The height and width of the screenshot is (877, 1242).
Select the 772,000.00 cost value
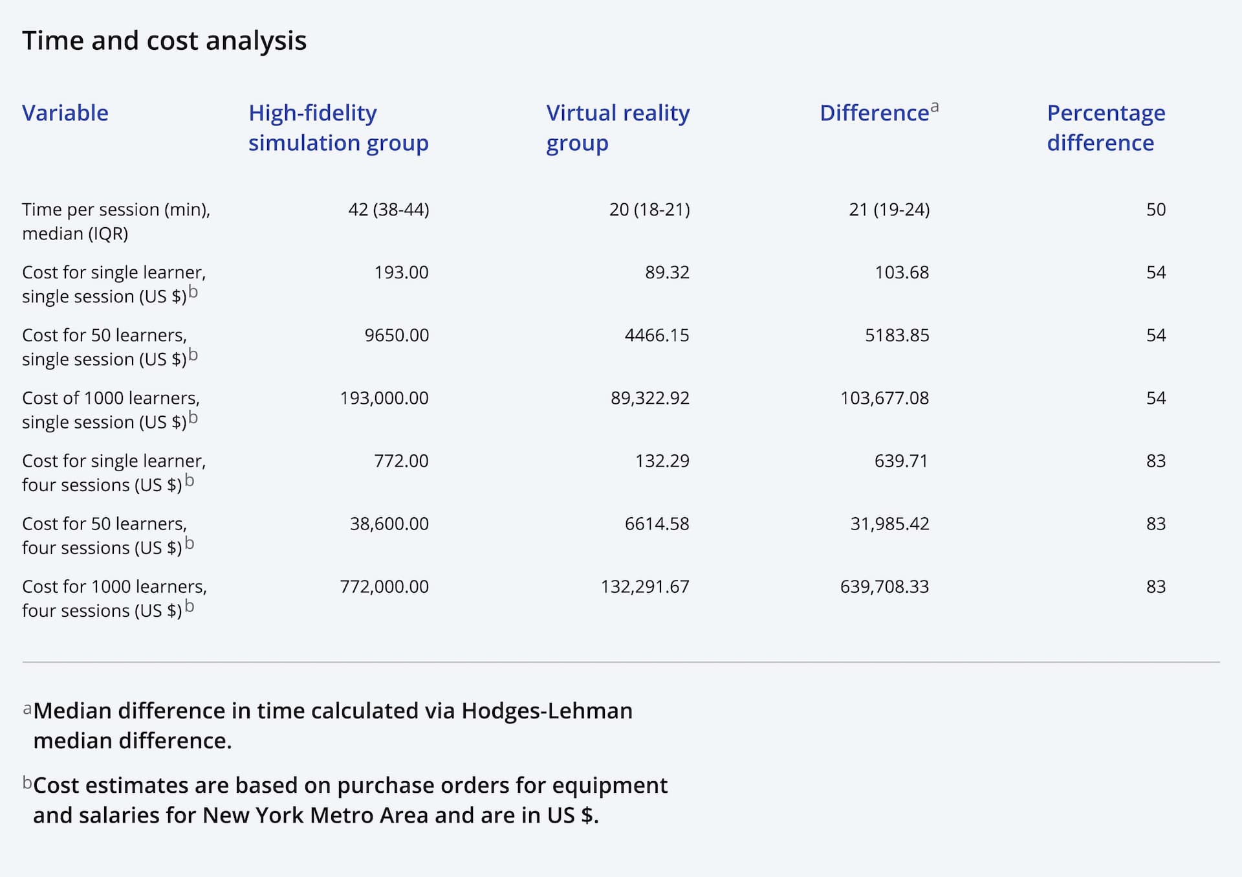pos(384,586)
